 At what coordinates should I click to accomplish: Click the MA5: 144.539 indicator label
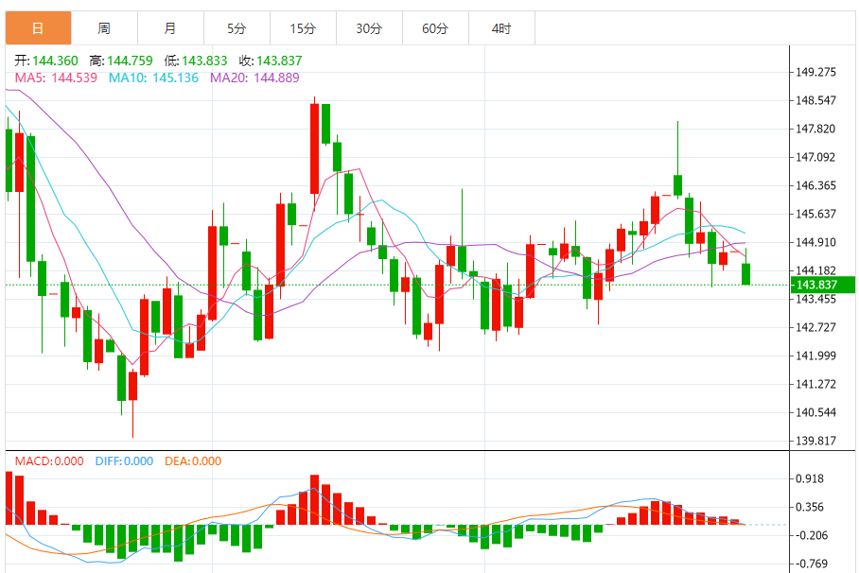point(56,78)
